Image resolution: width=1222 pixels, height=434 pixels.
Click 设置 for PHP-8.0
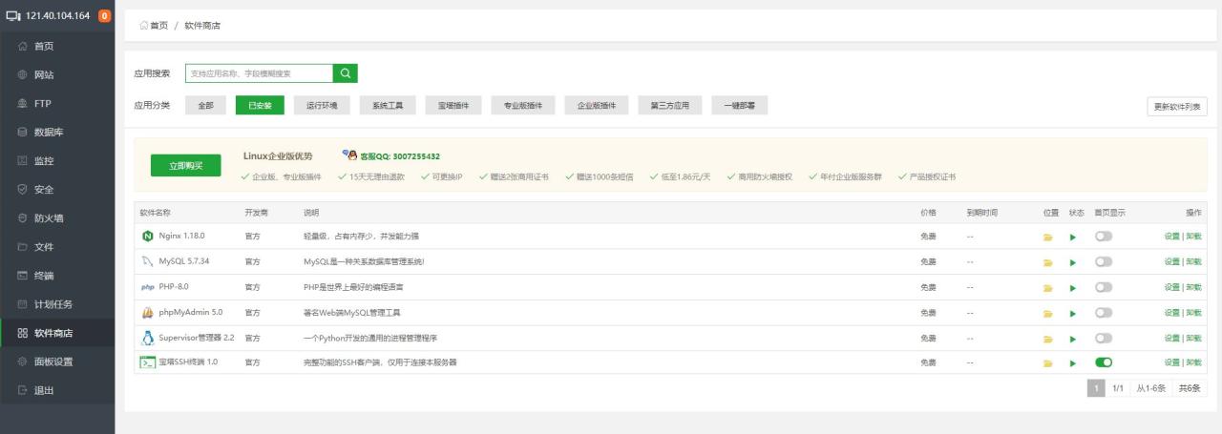[x=1172, y=286]
